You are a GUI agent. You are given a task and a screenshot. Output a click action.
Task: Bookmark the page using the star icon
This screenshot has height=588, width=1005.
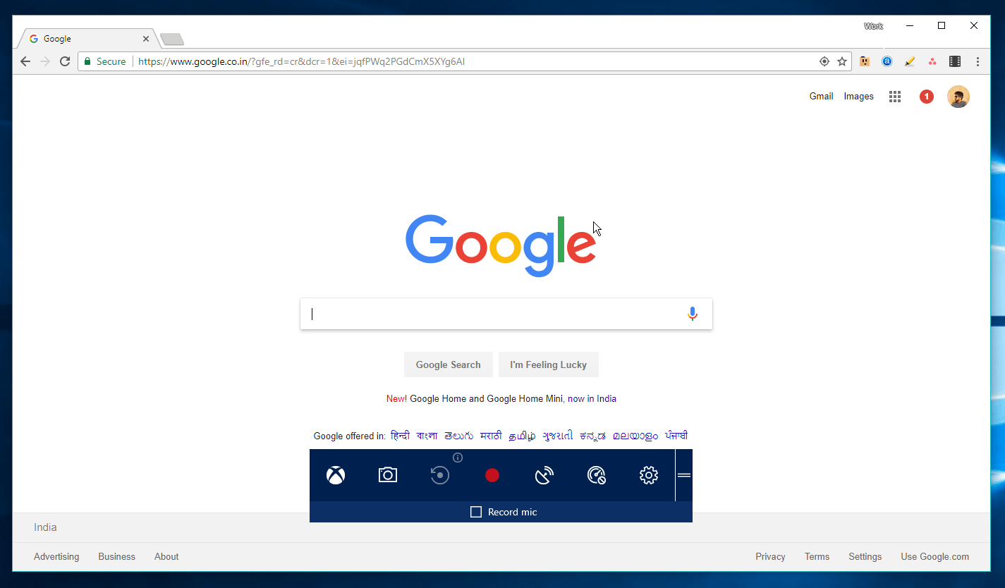[x=841, y=61]
